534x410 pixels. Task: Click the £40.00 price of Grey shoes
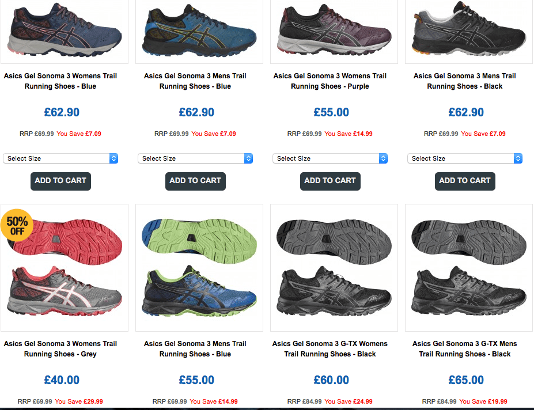[62, 380]
